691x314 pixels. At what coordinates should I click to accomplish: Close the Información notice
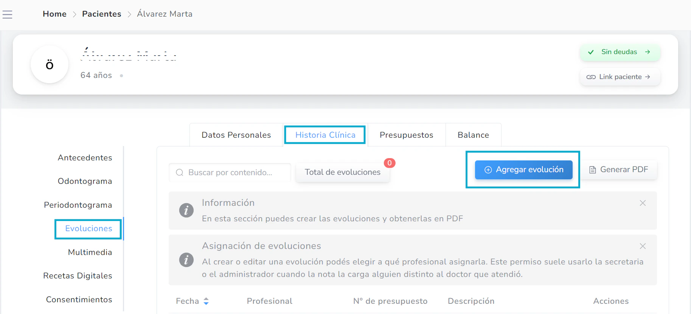tap(643, 203)
